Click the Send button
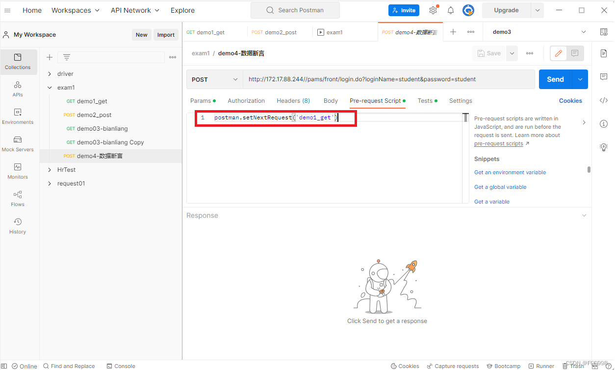The image size is (615, 370). pos(556,79)
